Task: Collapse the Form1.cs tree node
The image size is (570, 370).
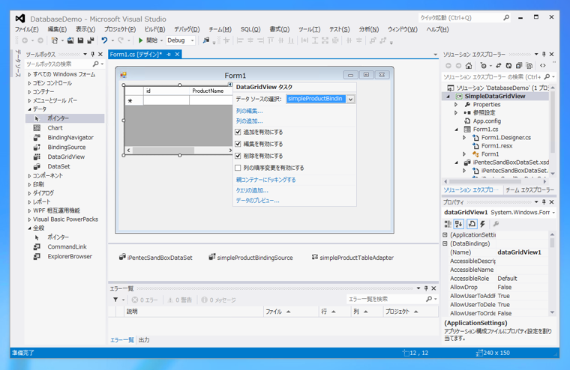Action: pyautogui.click(x=456, y=130)
